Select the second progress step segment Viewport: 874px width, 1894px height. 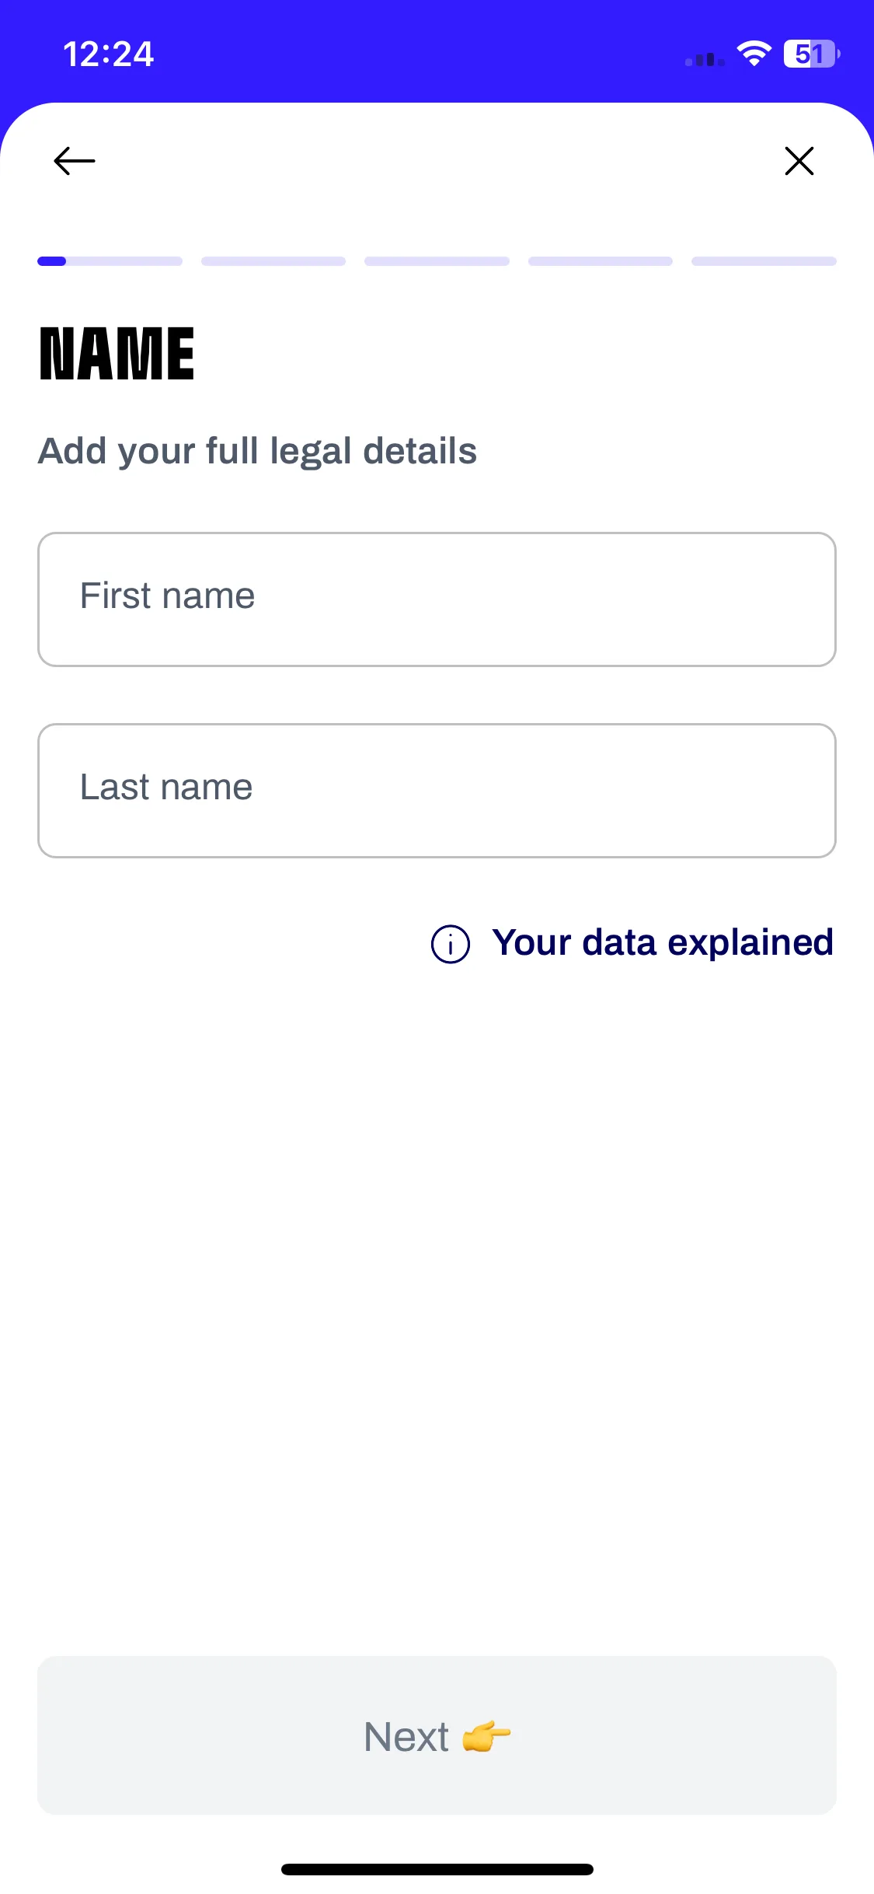pyautogui.click(x=273, y=261)
